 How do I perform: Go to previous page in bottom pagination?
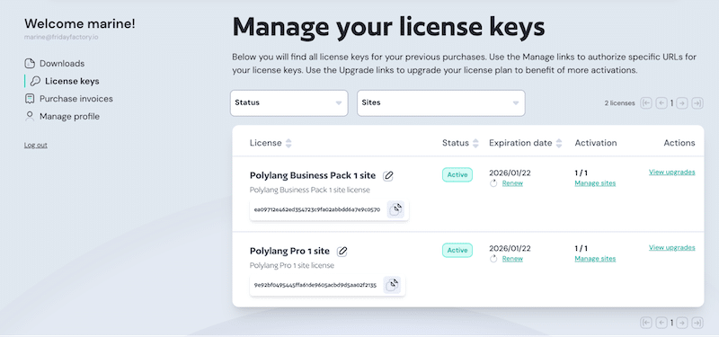click(x=661, y=323)
